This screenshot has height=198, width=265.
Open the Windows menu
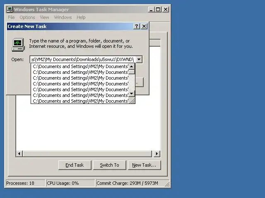(63, 17)
